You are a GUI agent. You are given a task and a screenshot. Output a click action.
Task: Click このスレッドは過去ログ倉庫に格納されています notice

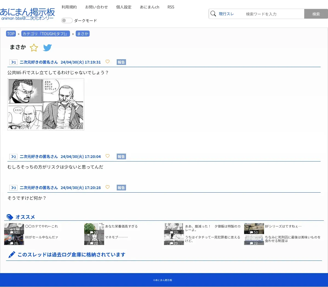tap(71, 255)
